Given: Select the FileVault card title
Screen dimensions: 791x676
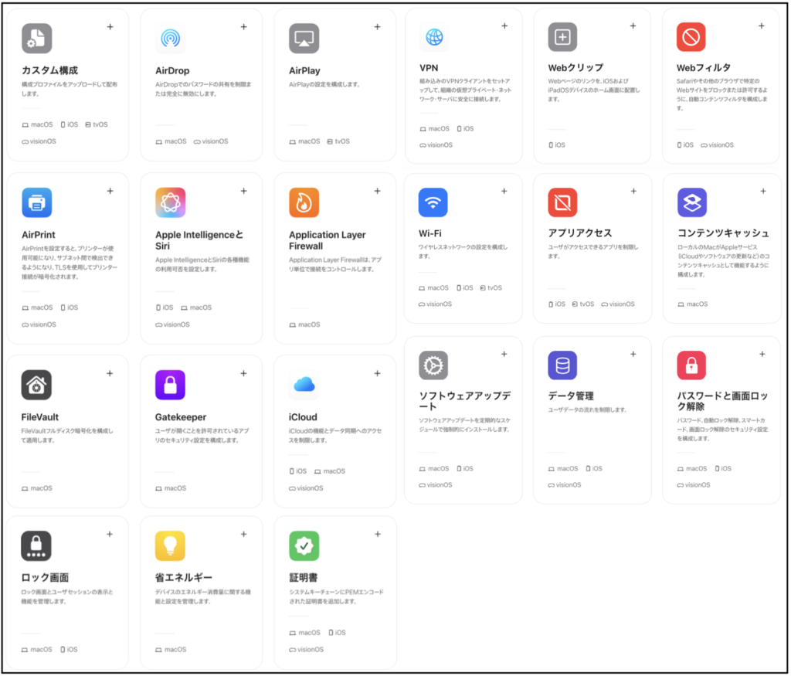Looking at the screenshot, I should click(x=40, y=417).
